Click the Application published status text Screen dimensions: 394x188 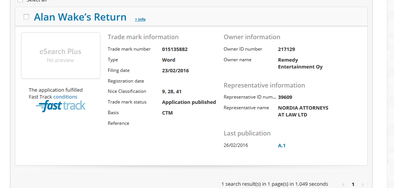[x=189, y=102]
